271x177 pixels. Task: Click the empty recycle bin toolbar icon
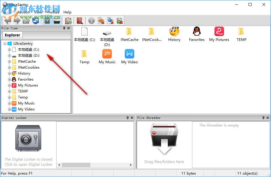click(120, 21)
